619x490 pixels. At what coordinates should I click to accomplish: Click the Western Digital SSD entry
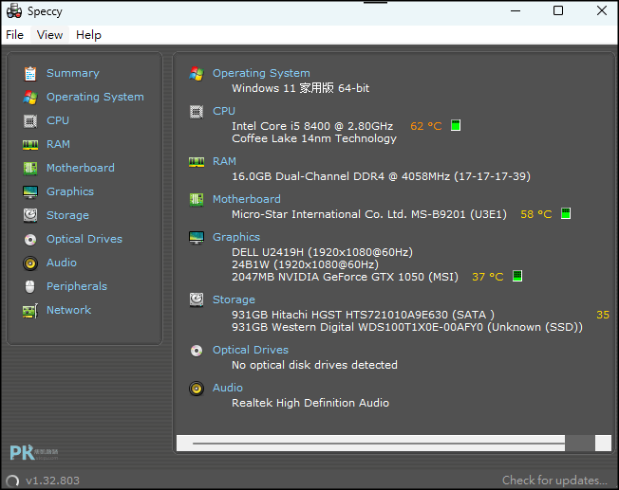tap(407, 327)
